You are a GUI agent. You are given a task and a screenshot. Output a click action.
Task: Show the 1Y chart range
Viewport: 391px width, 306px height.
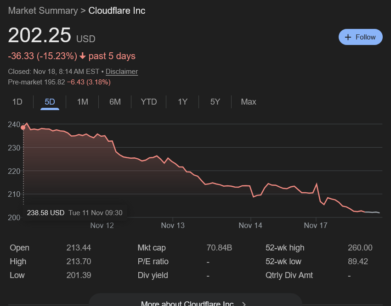182,102
